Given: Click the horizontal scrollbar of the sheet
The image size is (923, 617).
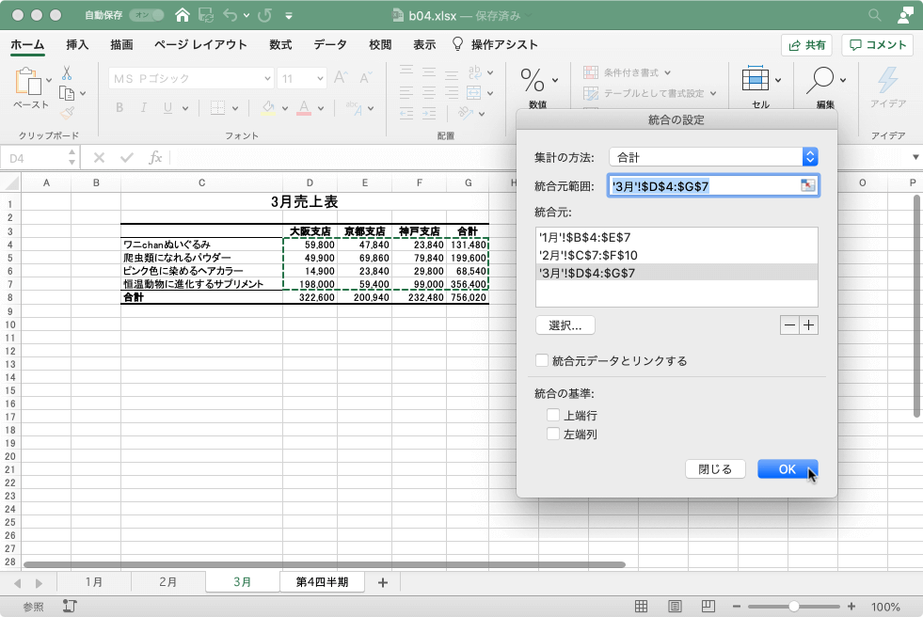Looking at the screenshot, I should coord(325,564).
